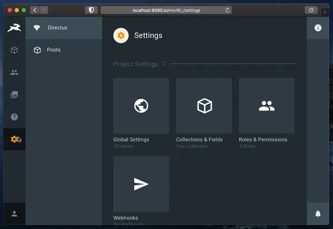Image resolution: width=333 pixels, height=229 pixels.
Task: Click Safari's privacy shield icon
Action: tap(91, 10)
